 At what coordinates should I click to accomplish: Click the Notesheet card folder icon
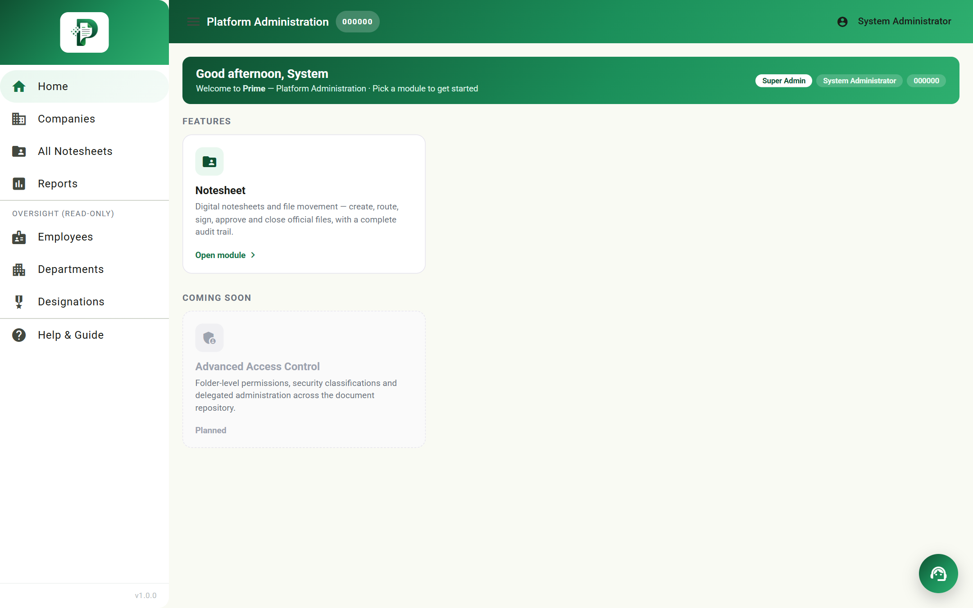[x=209, y=161]
